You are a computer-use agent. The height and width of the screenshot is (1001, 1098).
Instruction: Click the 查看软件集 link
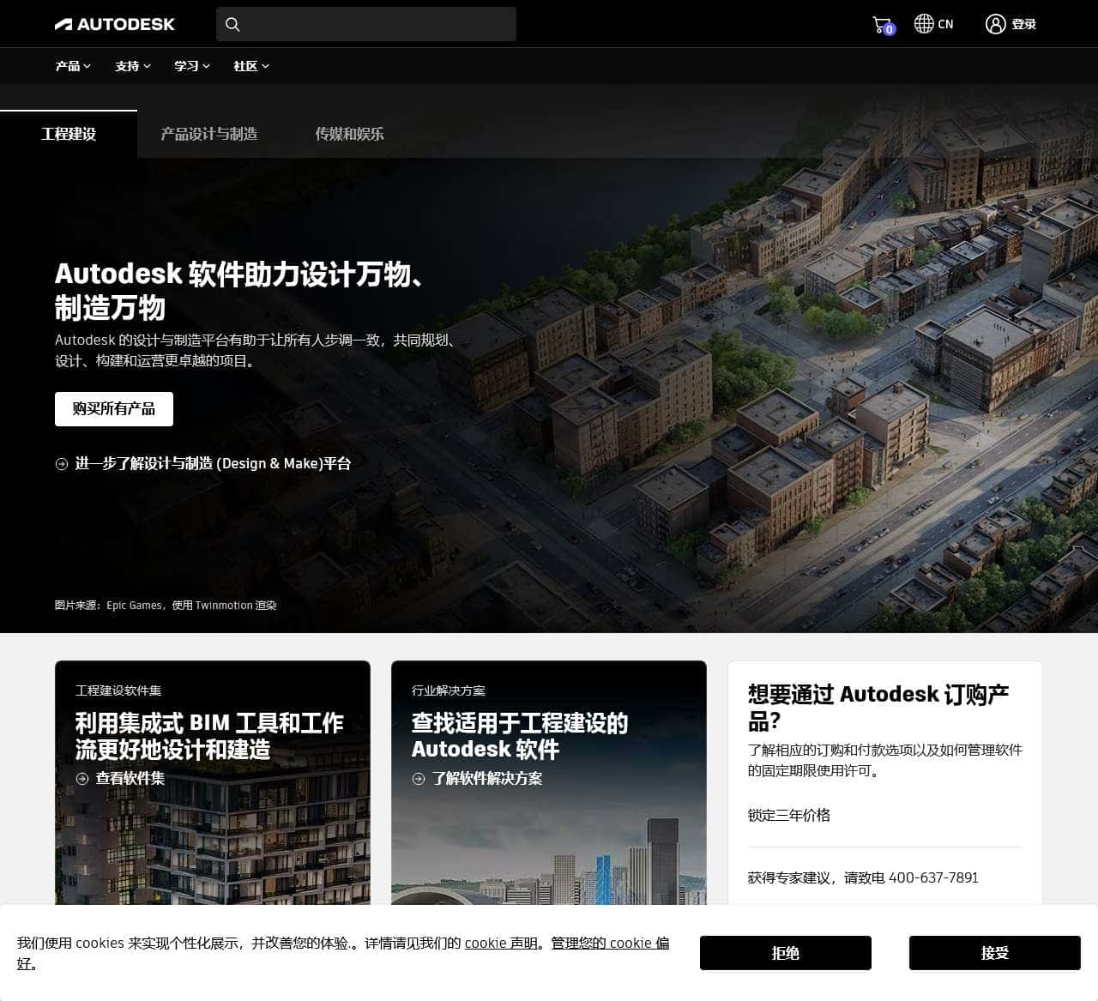130,779
